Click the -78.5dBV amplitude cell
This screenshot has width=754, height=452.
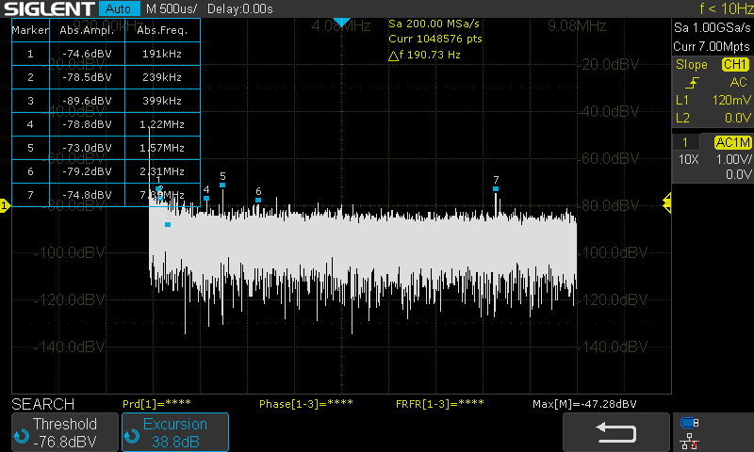click(87, 77)
